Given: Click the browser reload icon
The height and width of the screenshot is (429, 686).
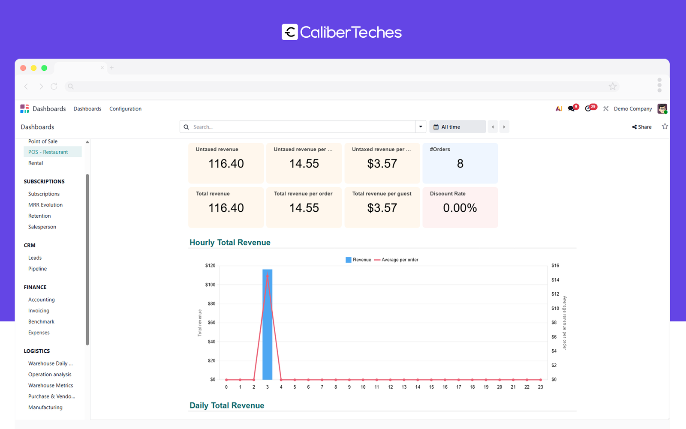Looking at the screenshot, I should pos(54,87).
